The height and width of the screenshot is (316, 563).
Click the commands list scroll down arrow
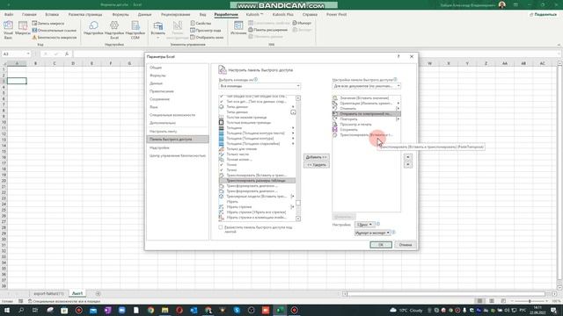[x=298, y=219]
